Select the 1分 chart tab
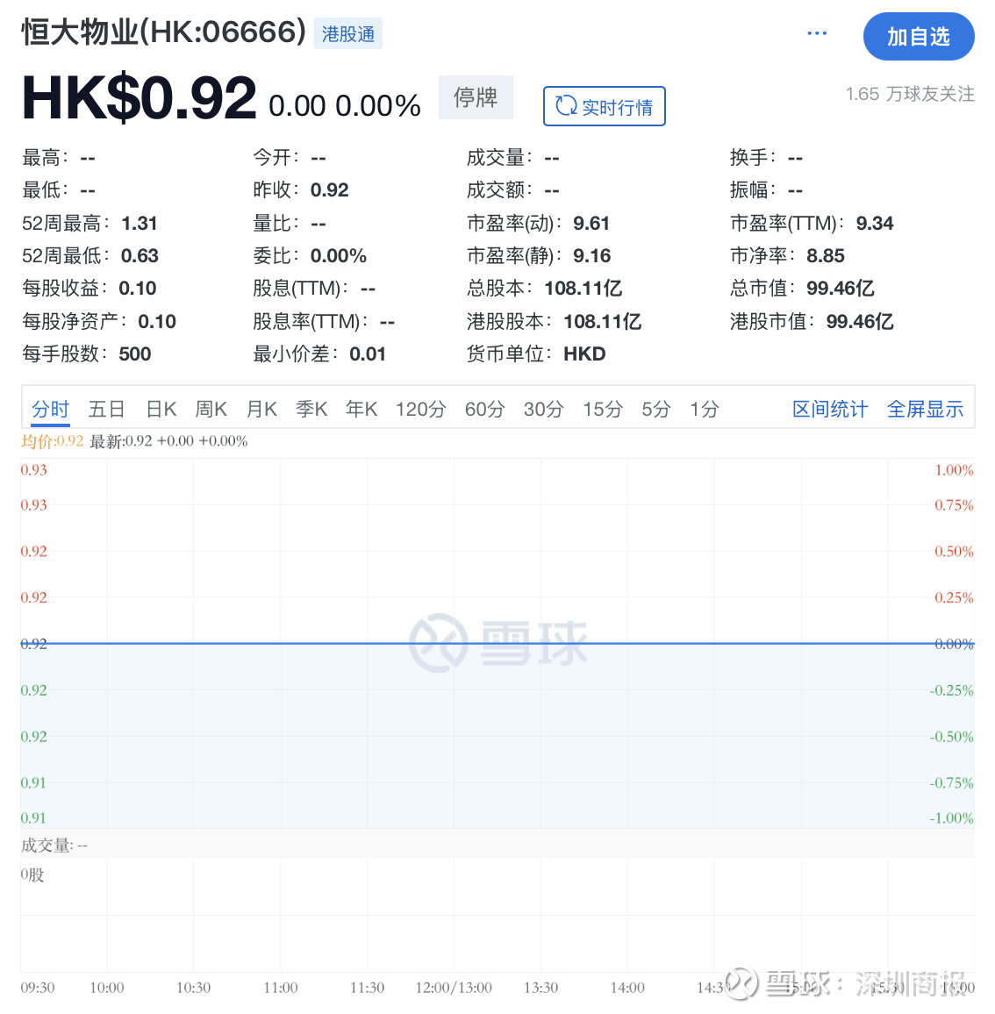Viewport: 995px width, 1014px height. (704, 410)
